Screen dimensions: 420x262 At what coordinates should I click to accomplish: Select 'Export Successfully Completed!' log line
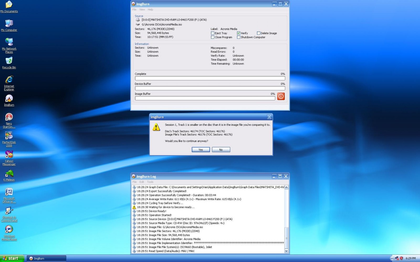click(208, 191)
